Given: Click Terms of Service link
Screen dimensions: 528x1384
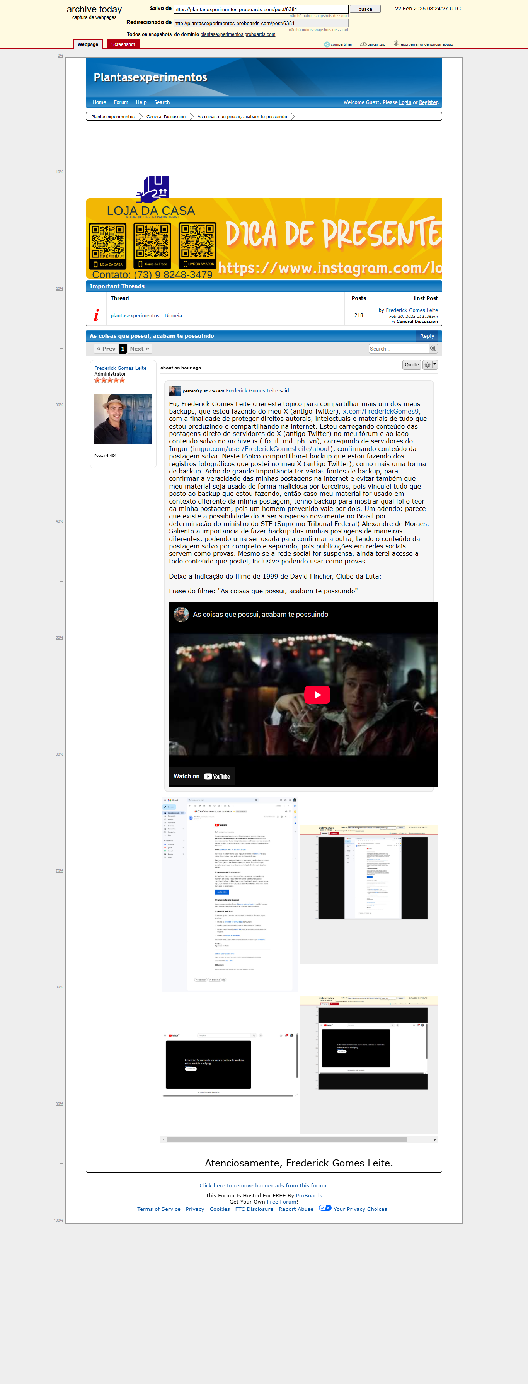Looking at the screenshot, I should 158,1209.
